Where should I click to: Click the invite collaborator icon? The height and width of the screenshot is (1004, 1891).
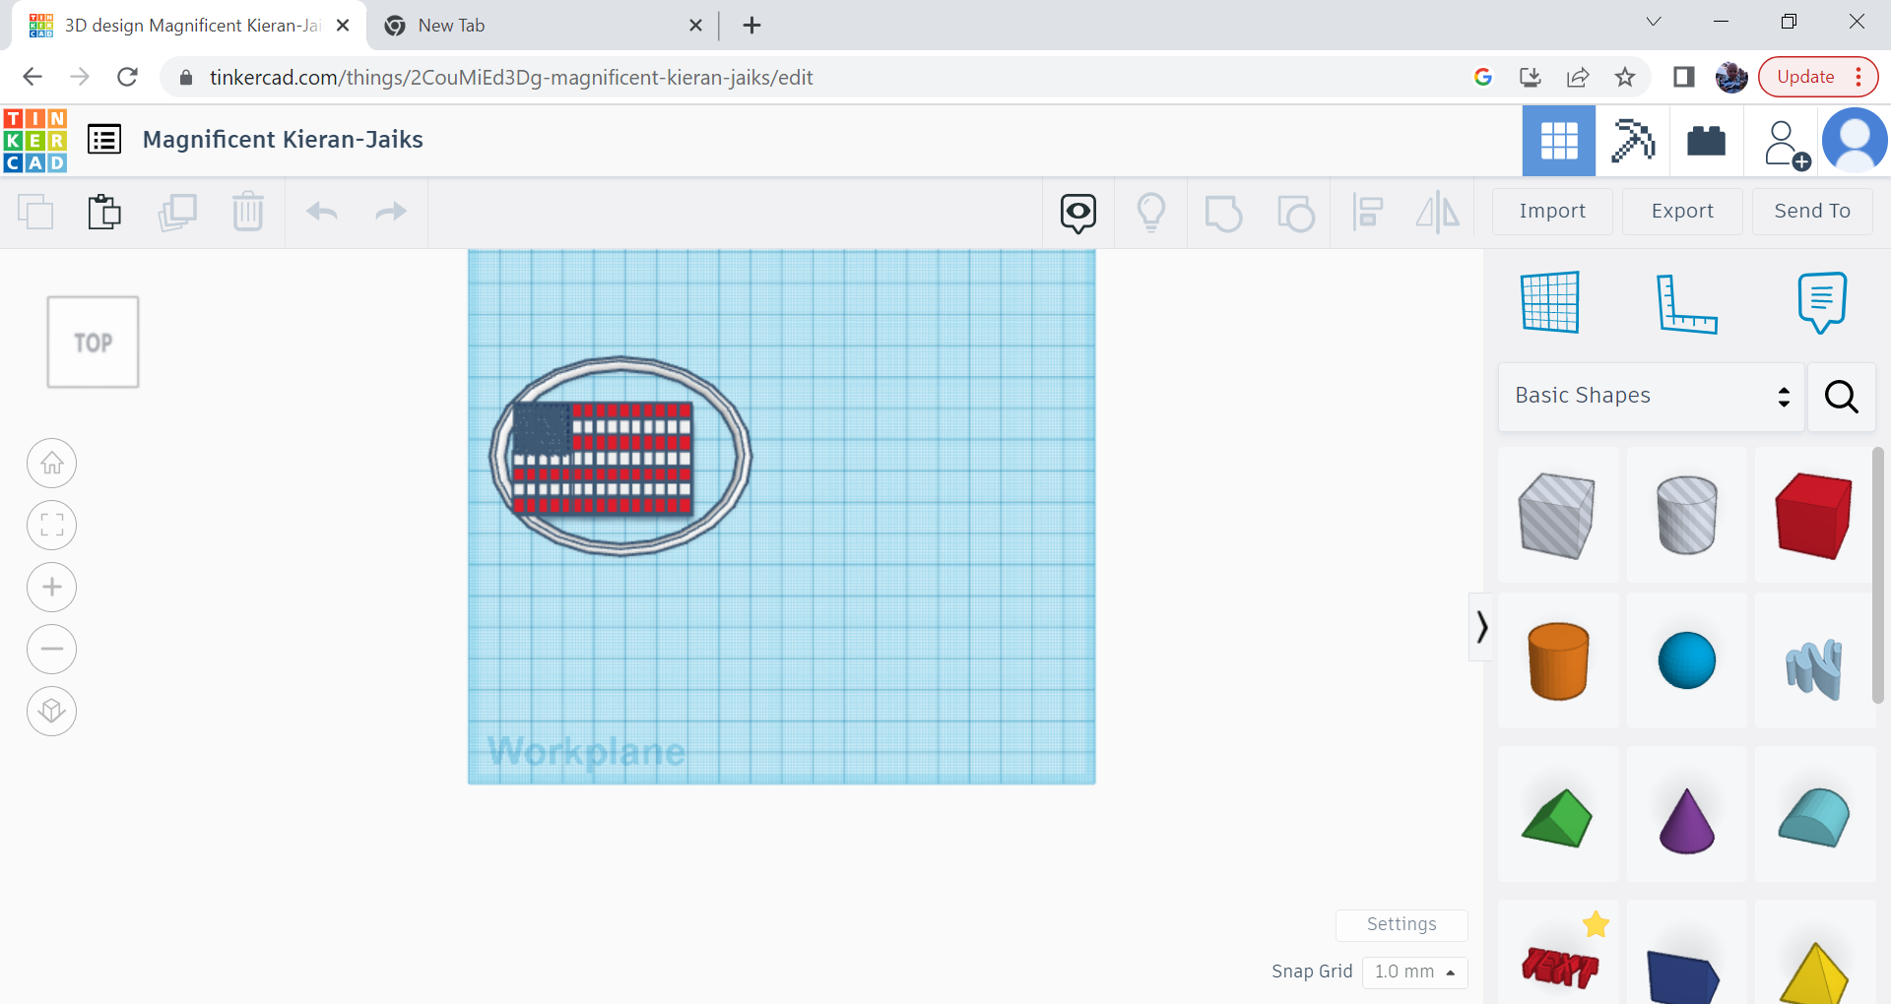point(1786,145)
